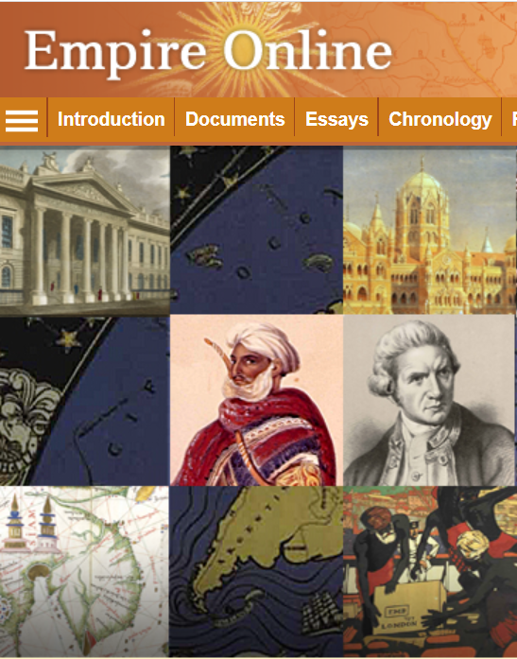Go to the Documents section
Screen dimensions: 517x659
click(x=234, y=119)
